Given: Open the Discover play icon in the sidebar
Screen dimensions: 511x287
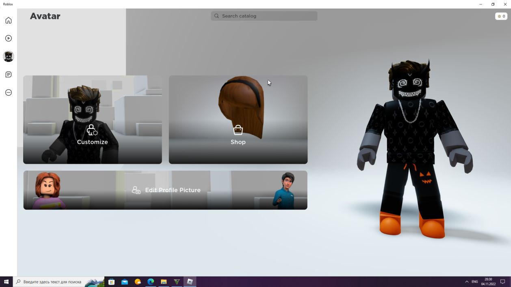Looking at the screenshot, I should (x=9, y=38).
